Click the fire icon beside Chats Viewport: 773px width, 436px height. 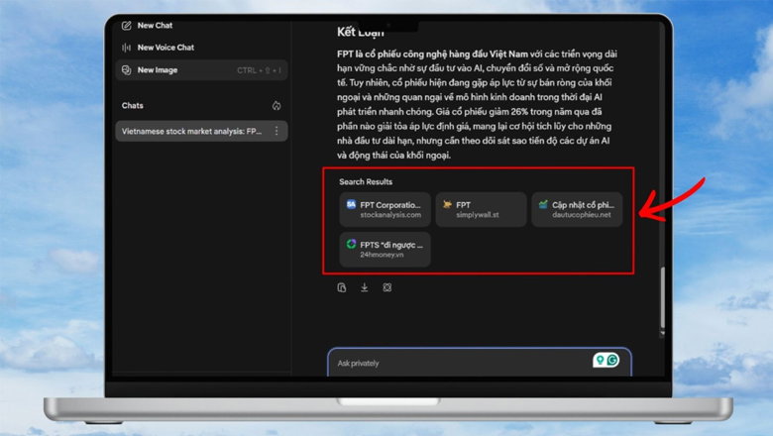click(276, 105)
